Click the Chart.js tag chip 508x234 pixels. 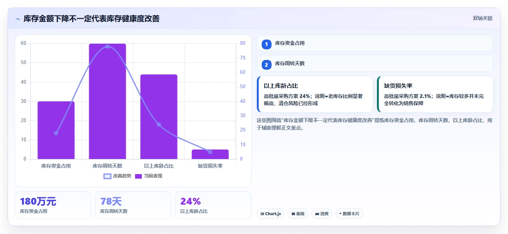tap(270, 214)
